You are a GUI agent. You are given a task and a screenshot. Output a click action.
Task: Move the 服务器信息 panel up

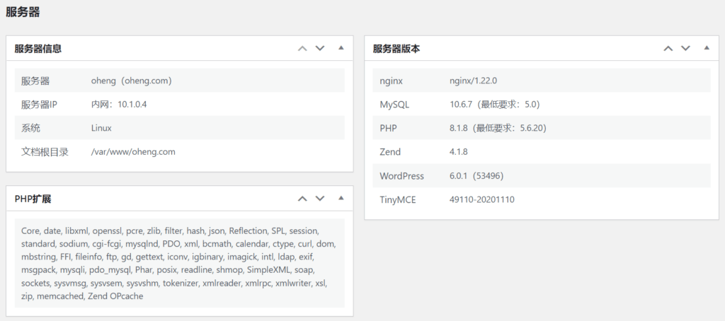click(302, 49)
